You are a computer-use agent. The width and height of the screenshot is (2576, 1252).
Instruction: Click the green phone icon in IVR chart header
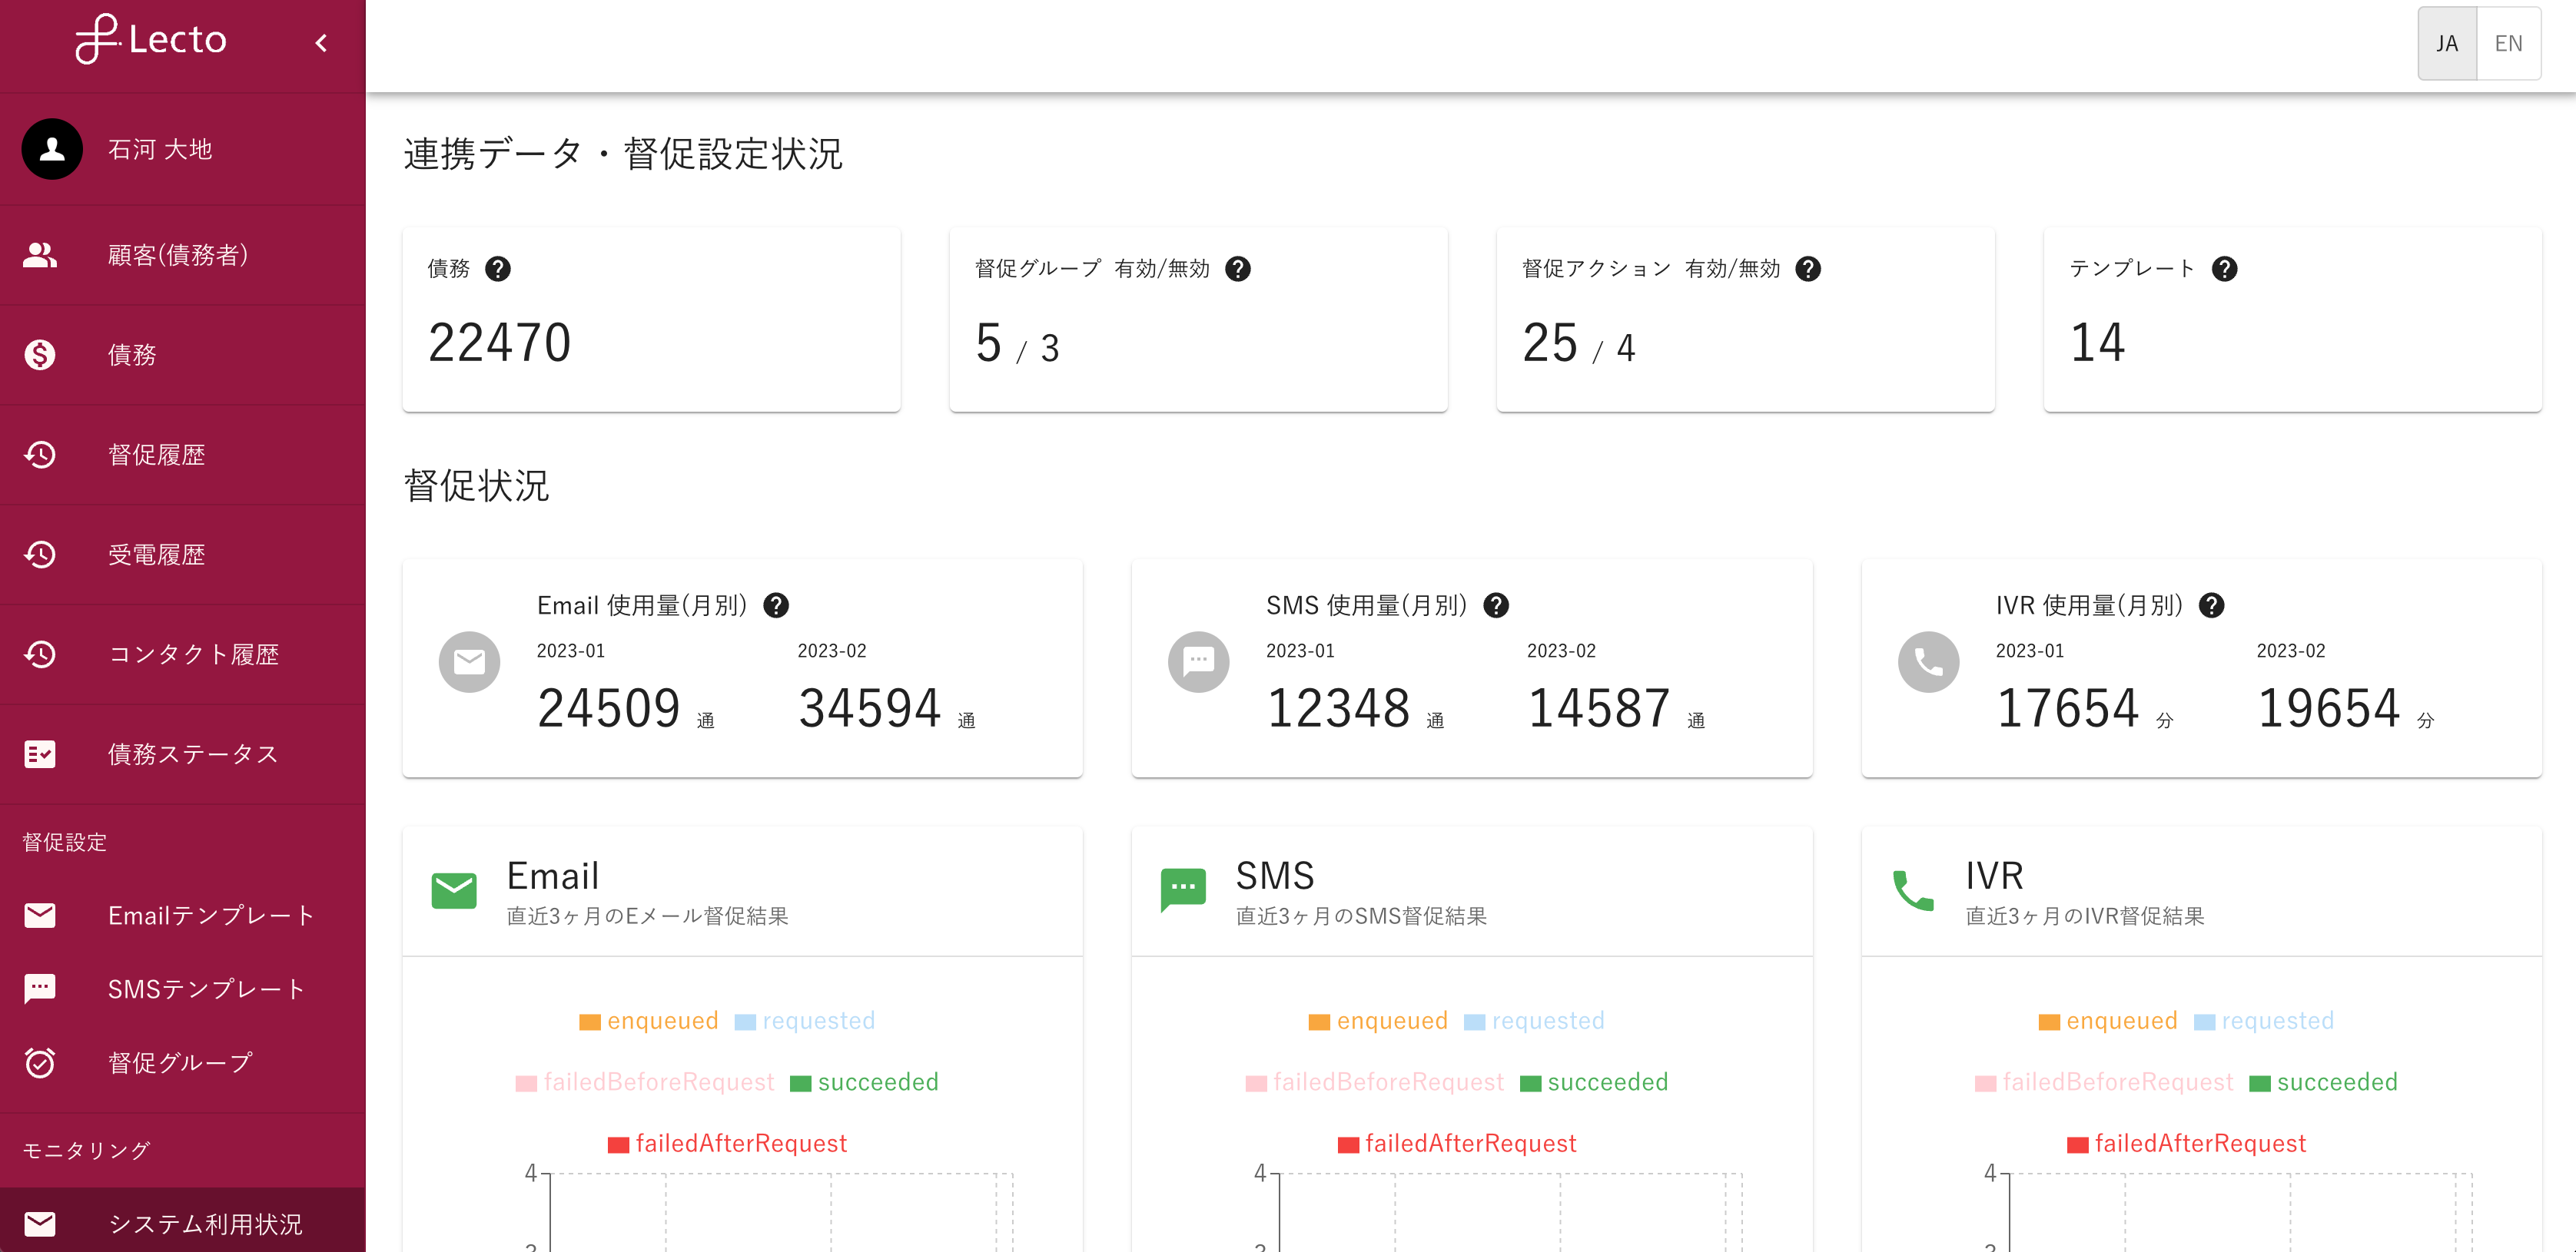1913,890
